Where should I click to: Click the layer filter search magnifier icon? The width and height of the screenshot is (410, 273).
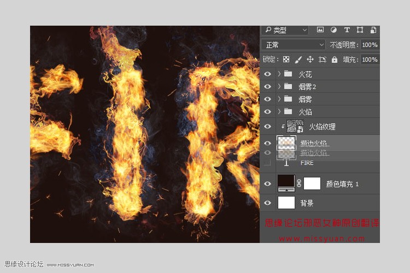pyautogui.click(x=268, y=29)
